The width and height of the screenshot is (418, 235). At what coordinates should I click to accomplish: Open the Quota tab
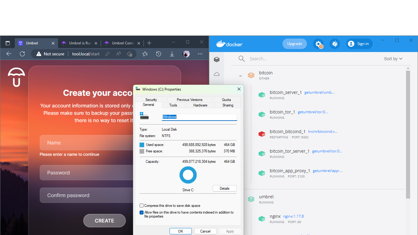[x=226, y=100]
